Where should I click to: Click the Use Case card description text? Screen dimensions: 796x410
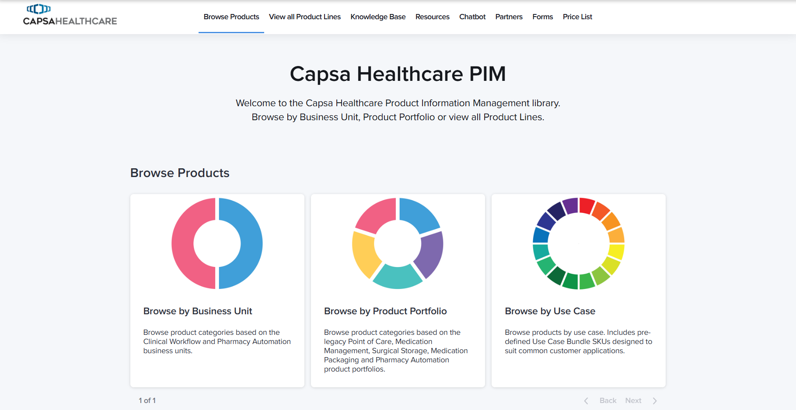[578, 341]
